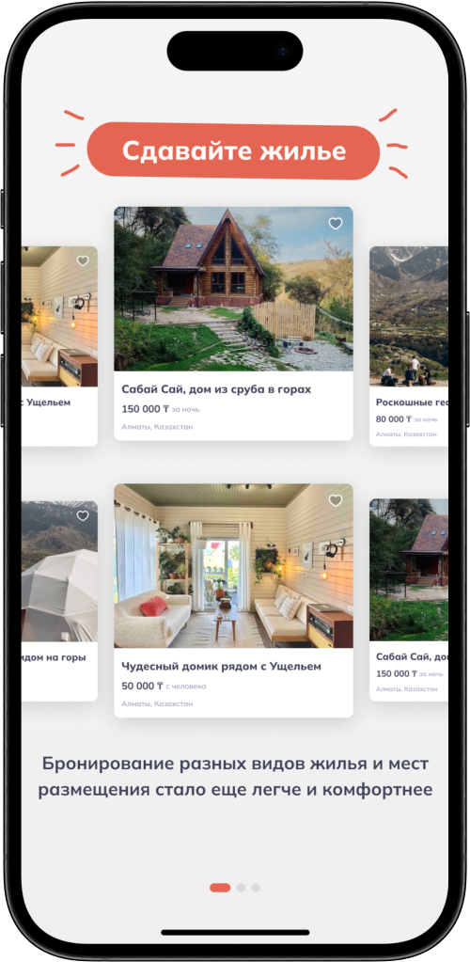
Task: Open the white dome tent photo
Action: (59, 572)
